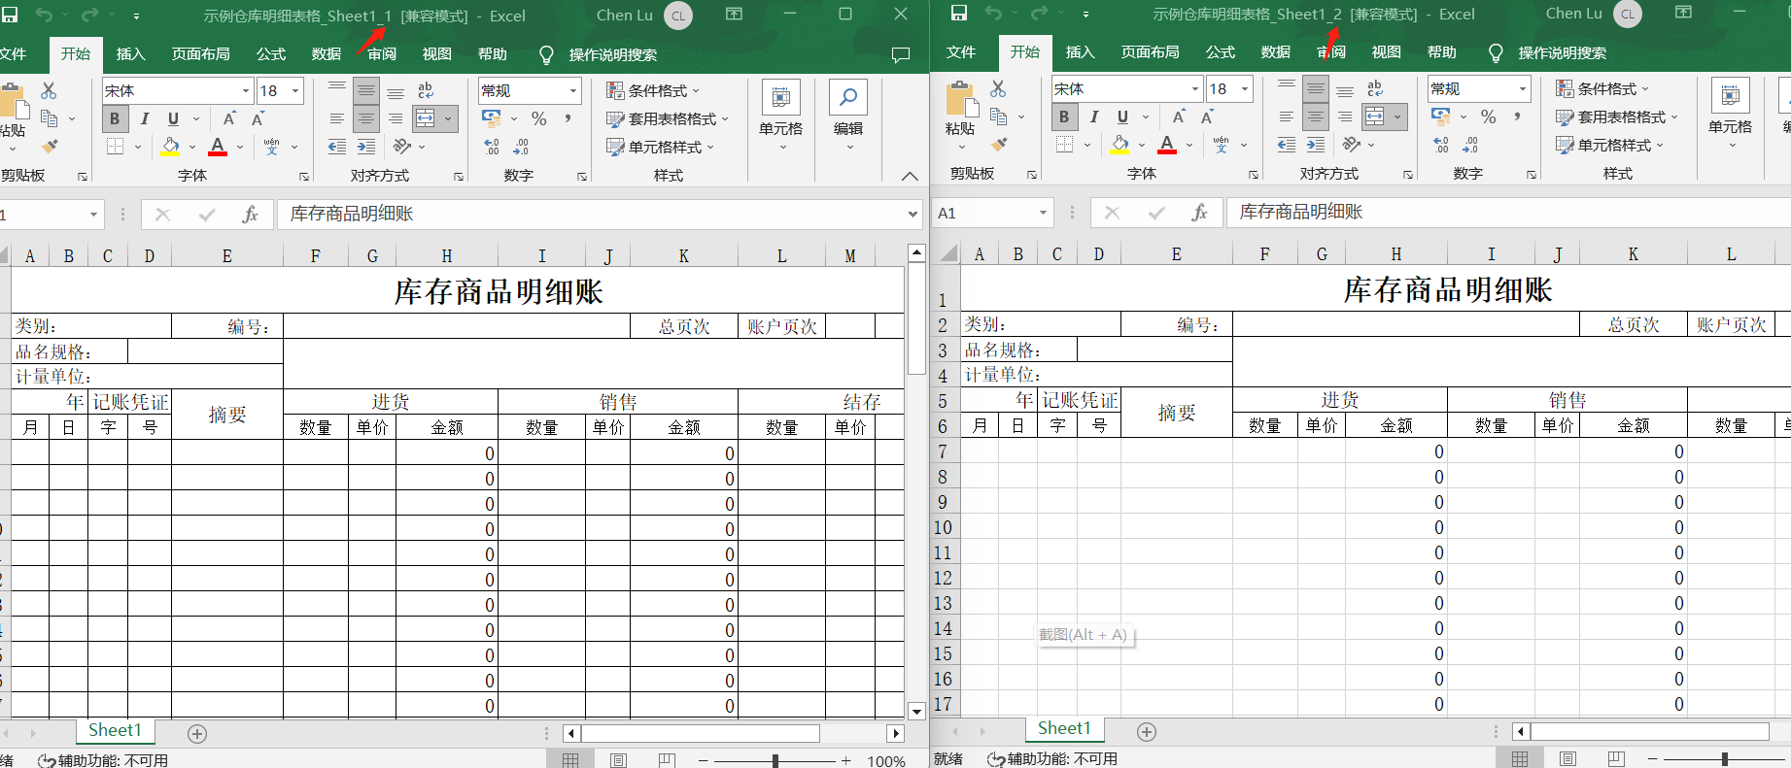Viewport: 1791px width, 768px height.
Task: Click Increase Indent icon in left window
Action: click(365, 147)
